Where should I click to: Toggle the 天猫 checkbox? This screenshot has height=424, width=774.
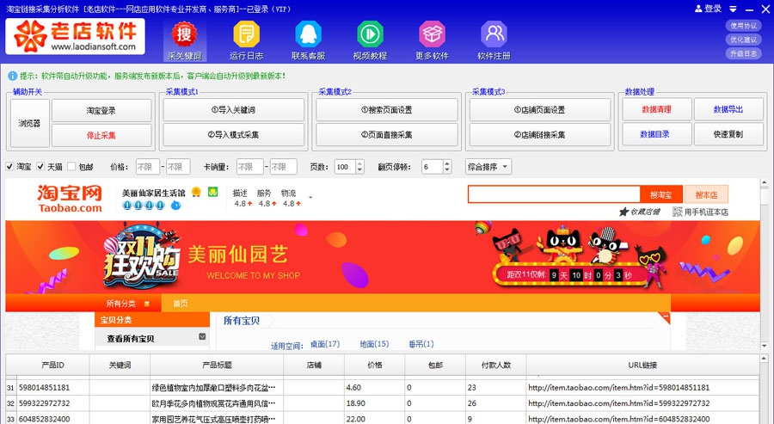tap(41, 167)
